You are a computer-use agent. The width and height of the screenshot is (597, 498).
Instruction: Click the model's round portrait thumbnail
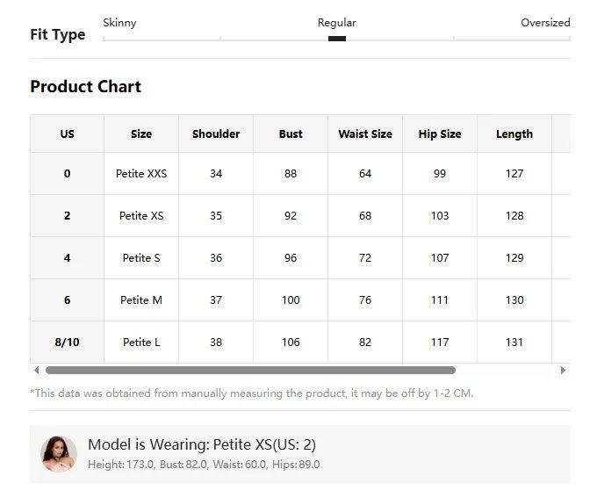[x=59, y=454]
